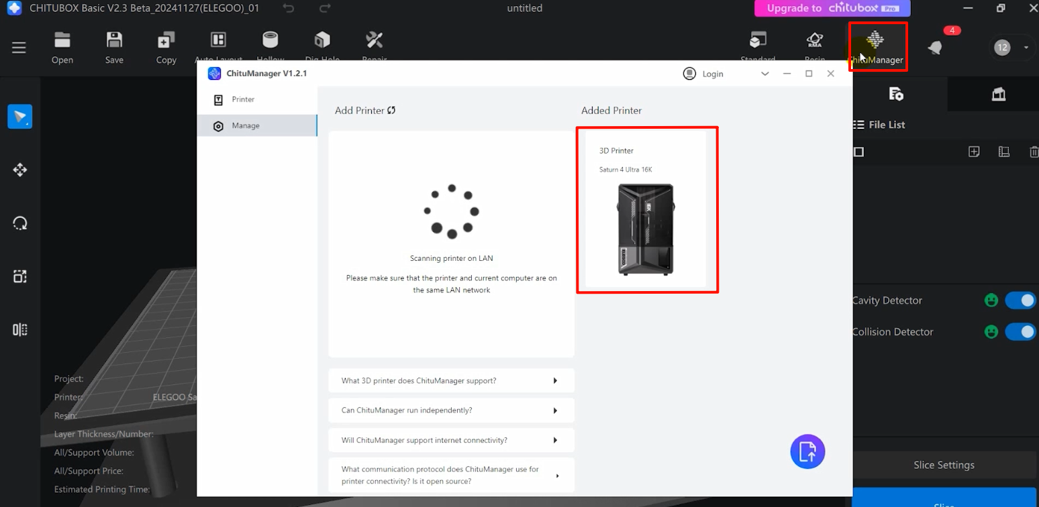The width and height of the screenshot is (1039, 507).
Task: Click the Upgrade to Chitubox Pro button
Action: coord(832,9)
